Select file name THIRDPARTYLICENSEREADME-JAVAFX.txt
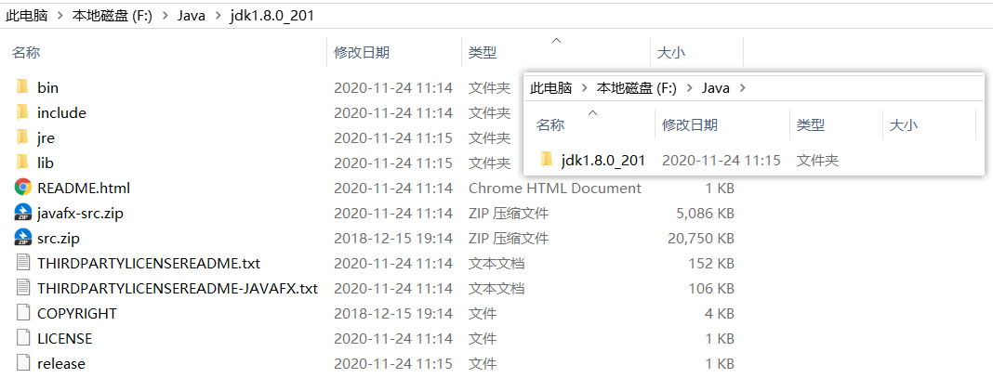This screenshot has height=378, width=993. click(178, 288)
